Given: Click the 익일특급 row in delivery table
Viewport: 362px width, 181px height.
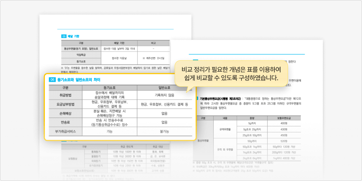Looking at the screenshot, I should pos(80,55).
